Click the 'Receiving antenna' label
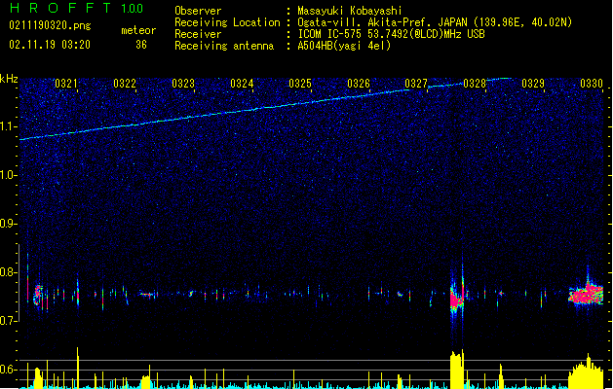 [224, 46]
